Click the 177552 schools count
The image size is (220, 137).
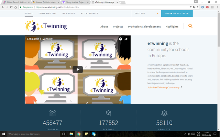109,123
